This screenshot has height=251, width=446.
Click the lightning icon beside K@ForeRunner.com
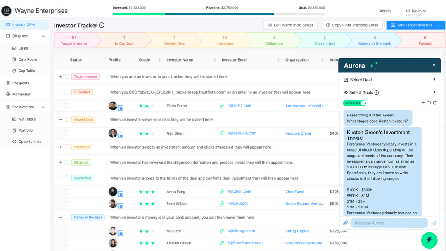click(x=222, y=243)
